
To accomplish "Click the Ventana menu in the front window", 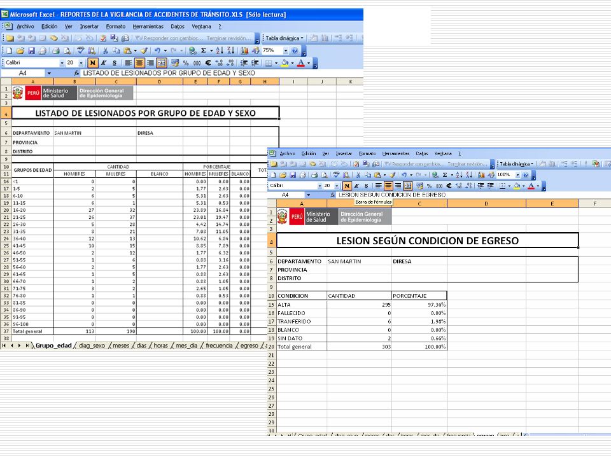I will 443,153.
